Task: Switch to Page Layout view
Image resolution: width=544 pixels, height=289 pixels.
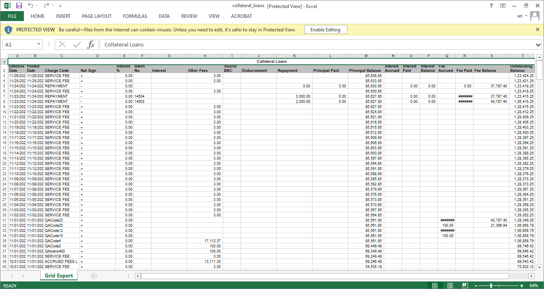Action: click(450, 285)
